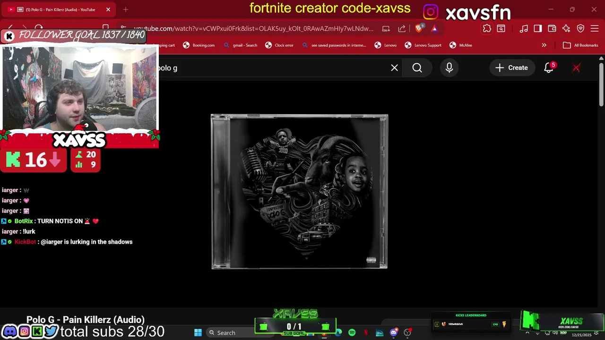
Task: Click the Brave VPN shield icon
Action: pos(580,29)
